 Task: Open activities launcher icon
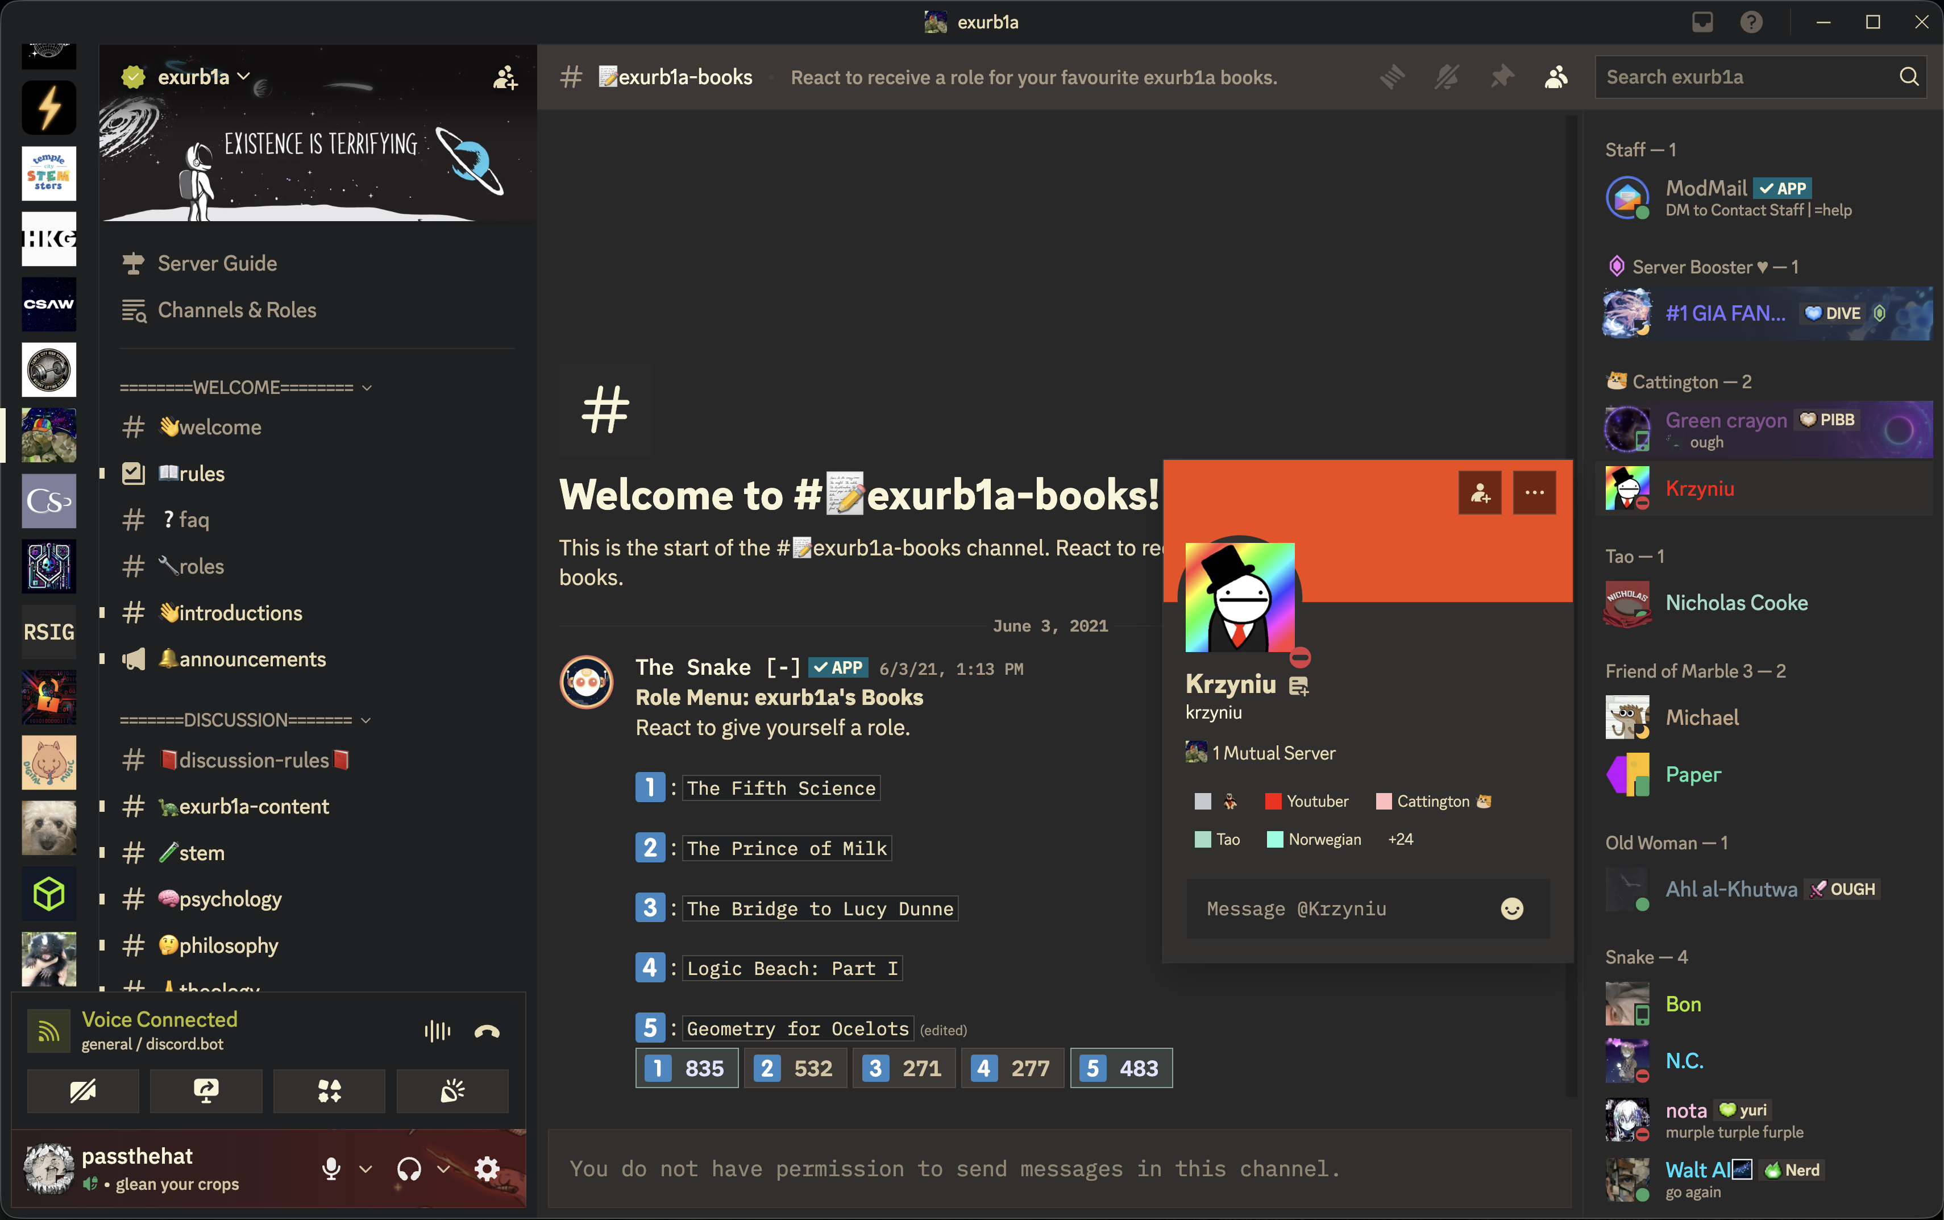329,1091
